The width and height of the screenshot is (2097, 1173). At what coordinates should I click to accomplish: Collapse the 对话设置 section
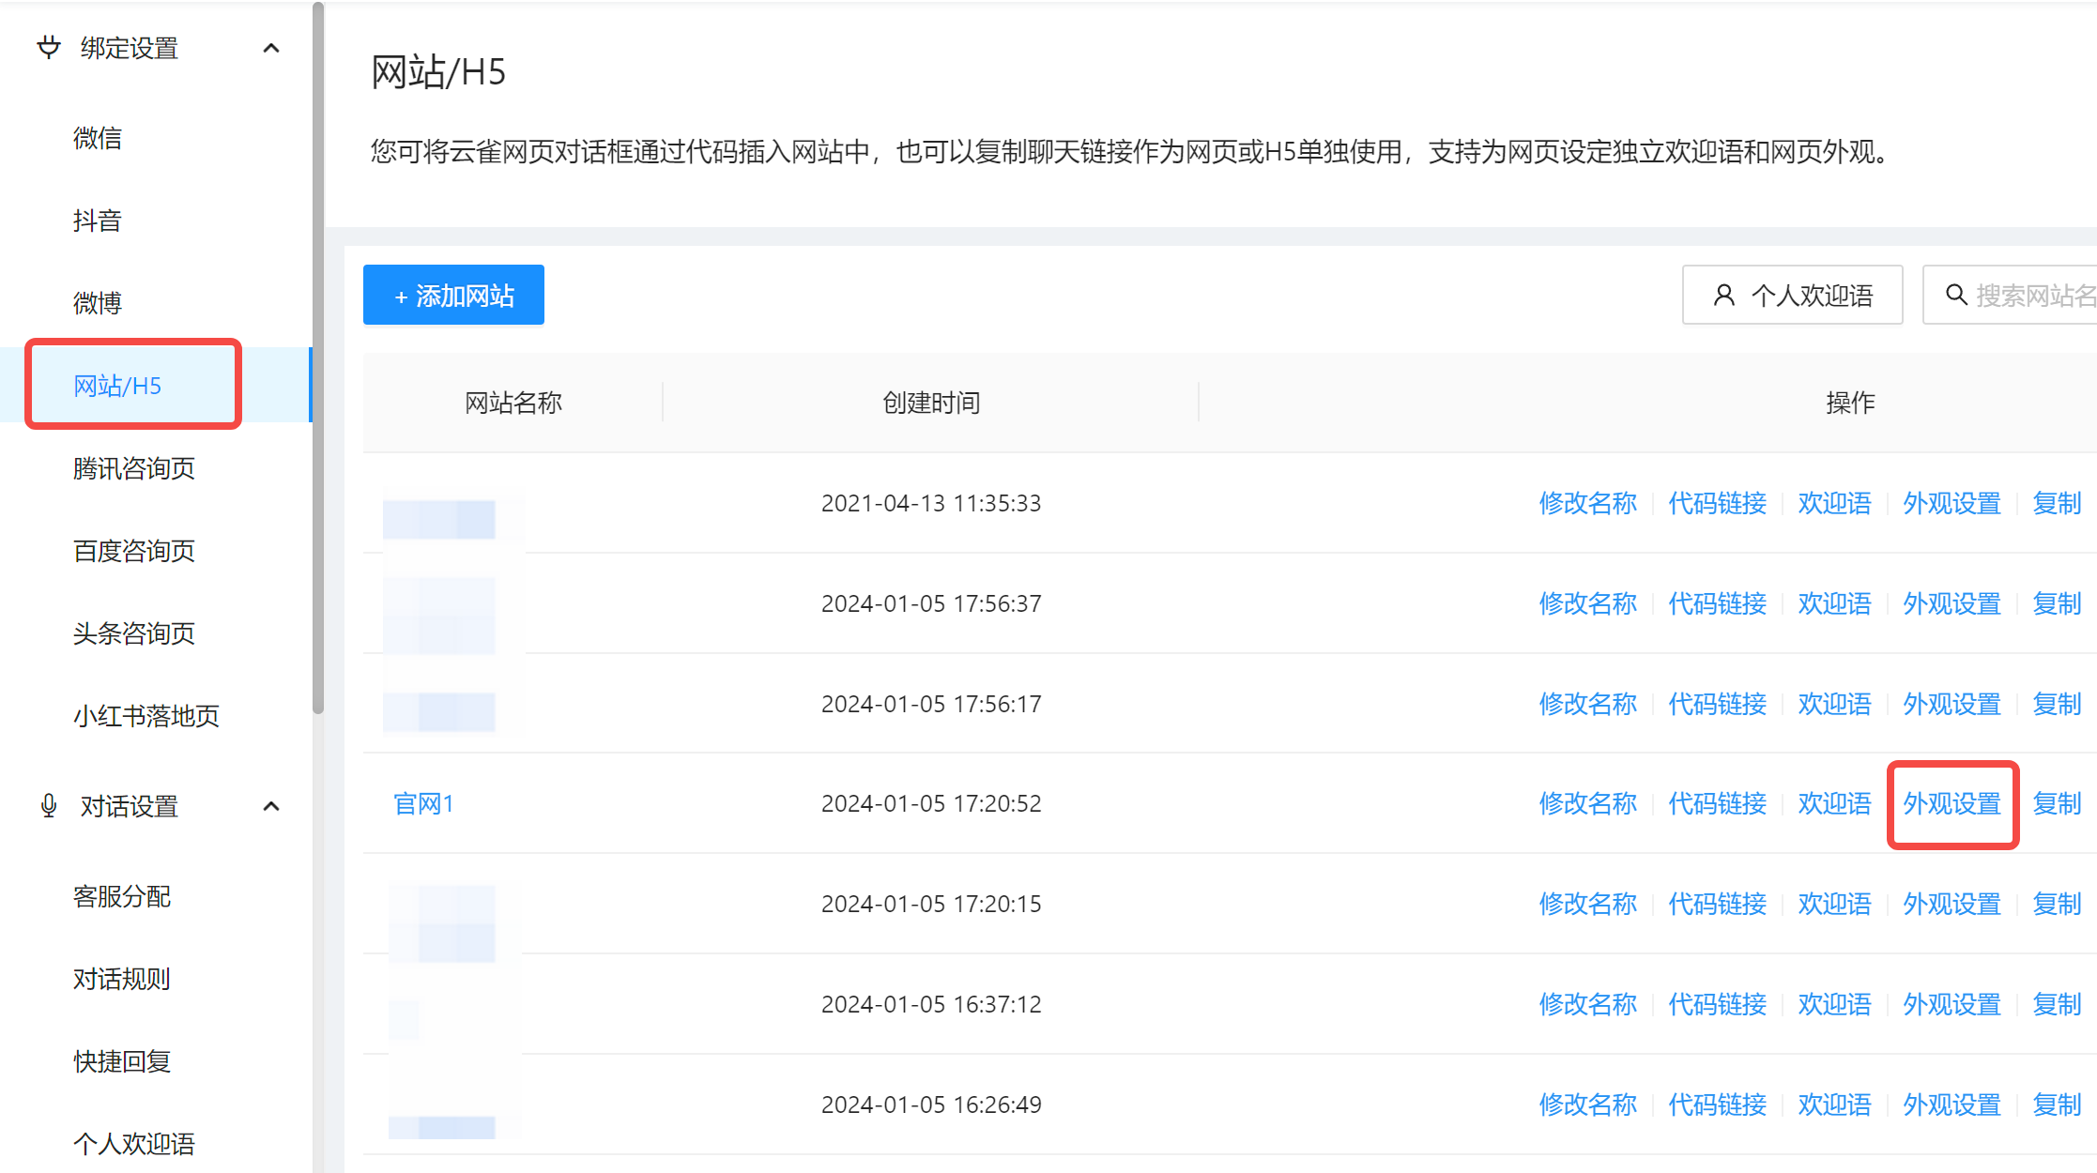click(x=272, y=805)
